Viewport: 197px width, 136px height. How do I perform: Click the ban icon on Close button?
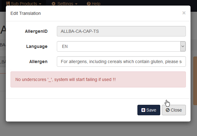coord(167,110)
